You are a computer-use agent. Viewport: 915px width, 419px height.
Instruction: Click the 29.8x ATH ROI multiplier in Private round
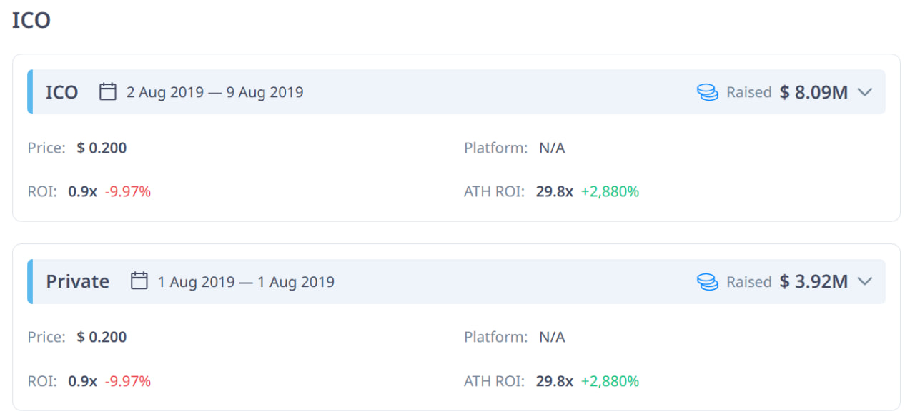[555, 381]
